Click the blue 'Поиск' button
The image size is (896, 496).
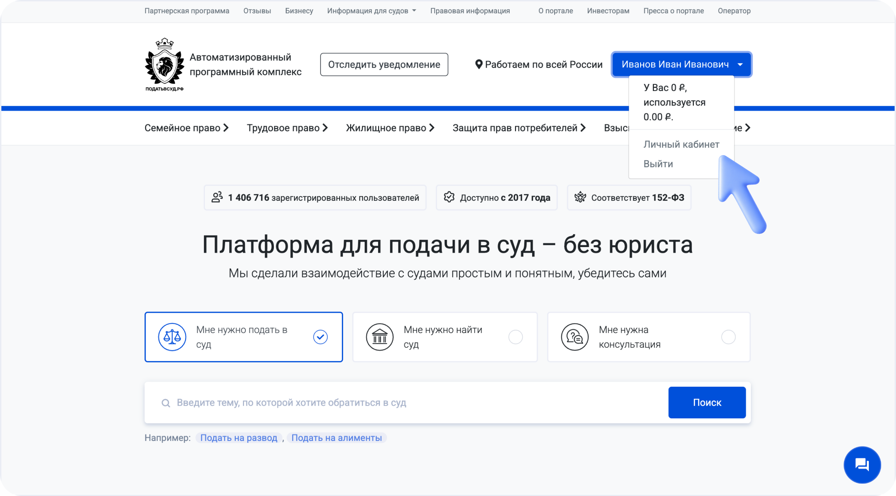pos(707,402)
